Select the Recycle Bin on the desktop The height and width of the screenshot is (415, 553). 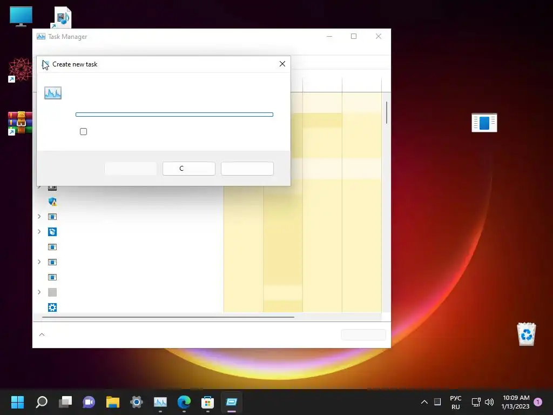[x=526, y=334]
